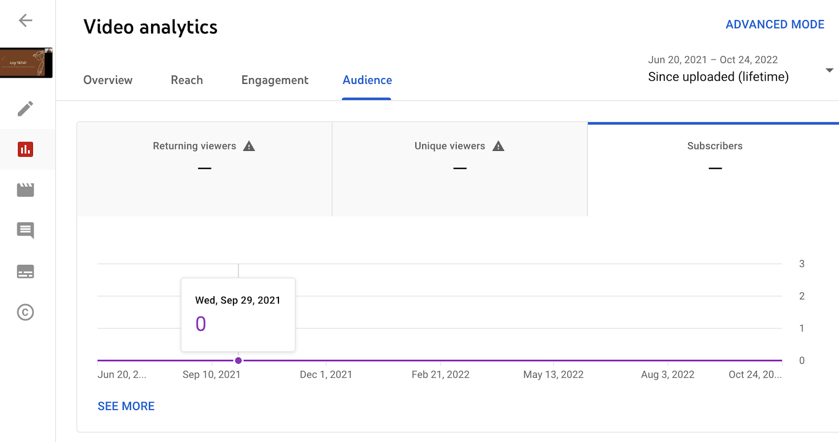
Task: Open the Since uploaded (lifetime) selector
Action: coord(718,77)
